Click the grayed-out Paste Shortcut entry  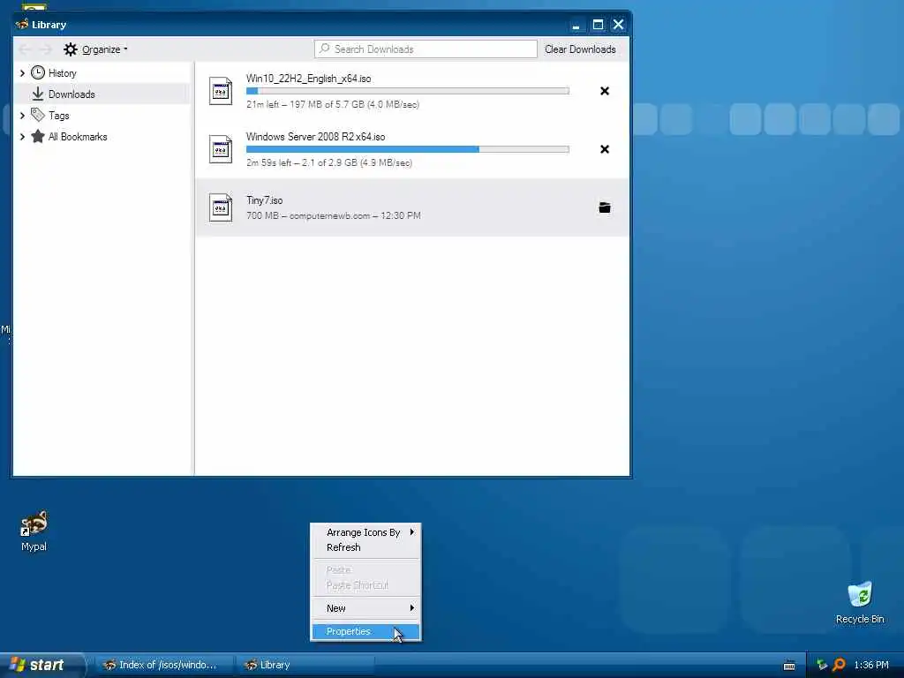click(366, 585)
